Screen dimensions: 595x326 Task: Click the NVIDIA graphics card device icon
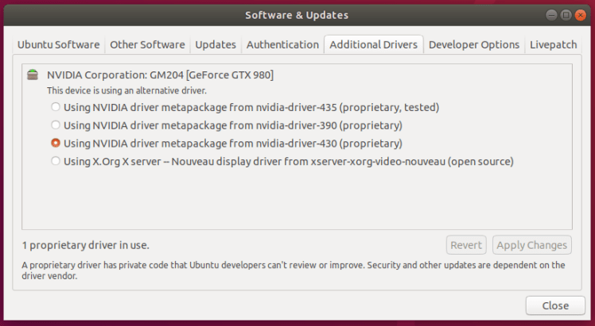tap(32, 75)
